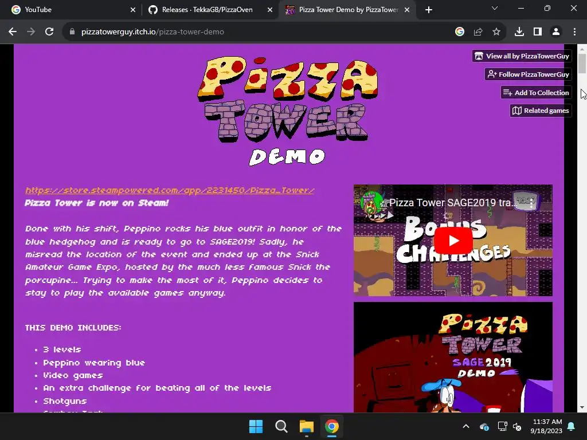The width and height of the screenshot is (587, 440).
Task: Click scrollbar up arrow
Action: coord(582,48)
